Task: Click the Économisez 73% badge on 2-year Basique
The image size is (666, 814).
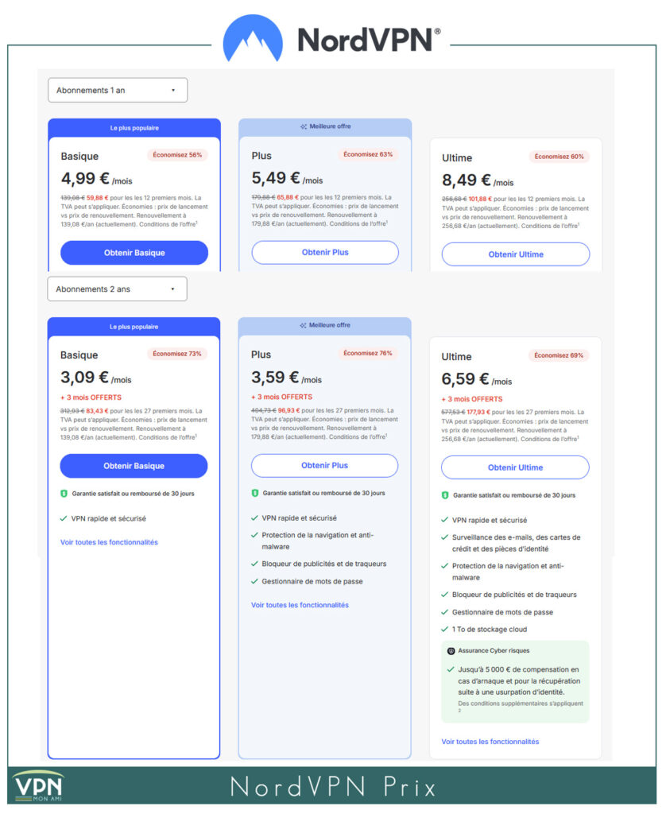Action: tap(177, 353)
